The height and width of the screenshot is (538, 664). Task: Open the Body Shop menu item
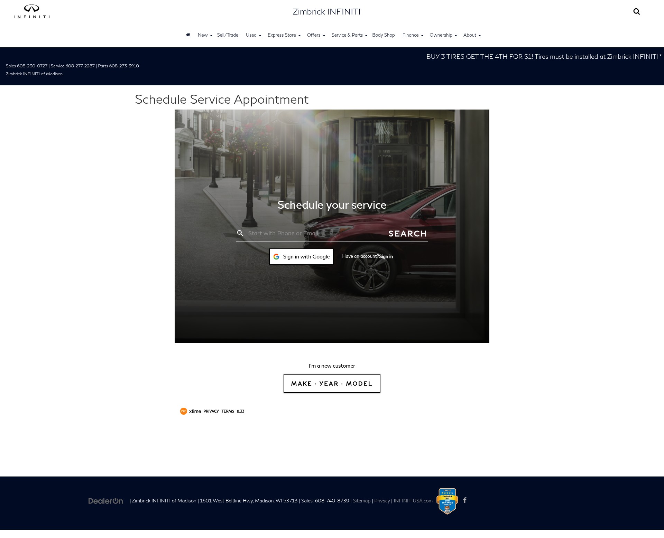click(383, 35)
